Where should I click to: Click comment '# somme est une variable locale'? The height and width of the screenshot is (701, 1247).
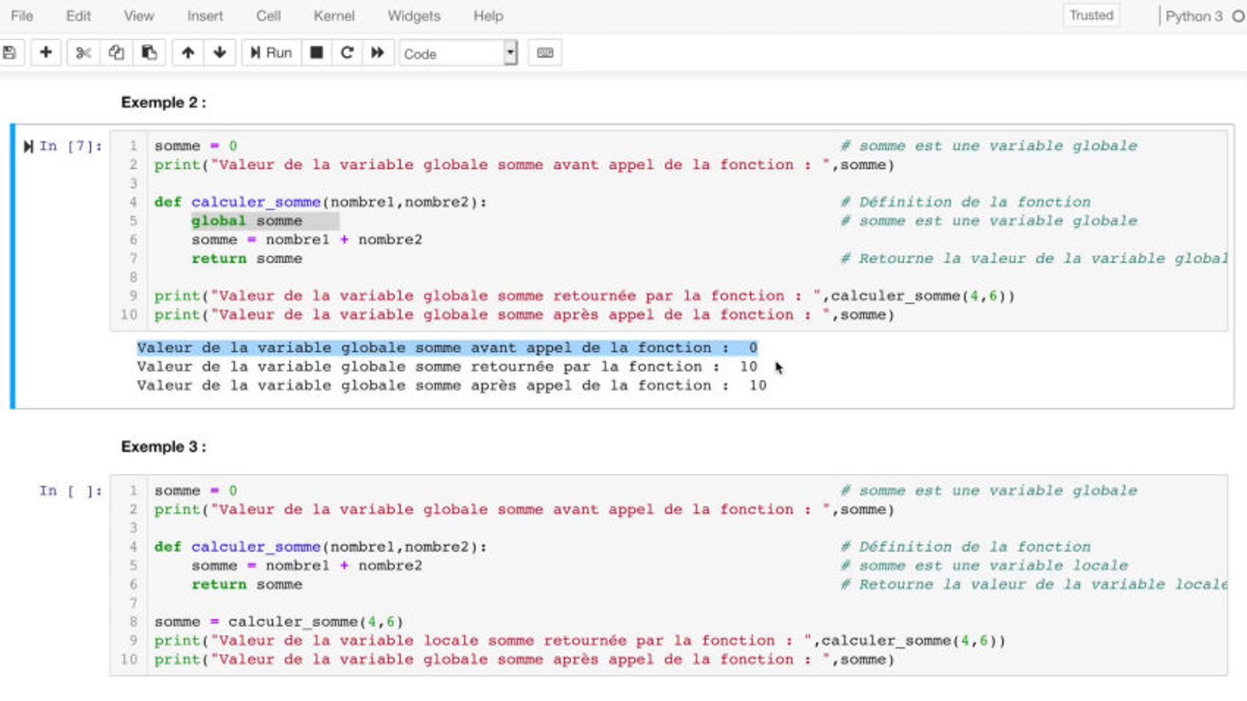coord(984,566)
